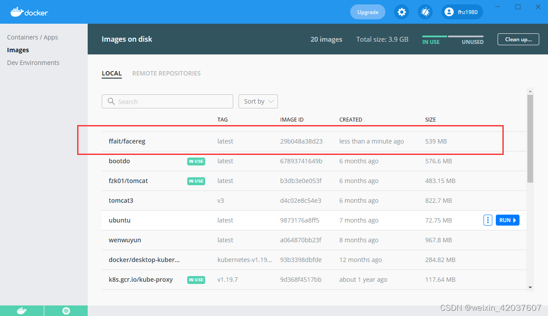Click IN USE badge on fzk01/tomcat row
Screen dimensions: 548x316
coord(196,181)
